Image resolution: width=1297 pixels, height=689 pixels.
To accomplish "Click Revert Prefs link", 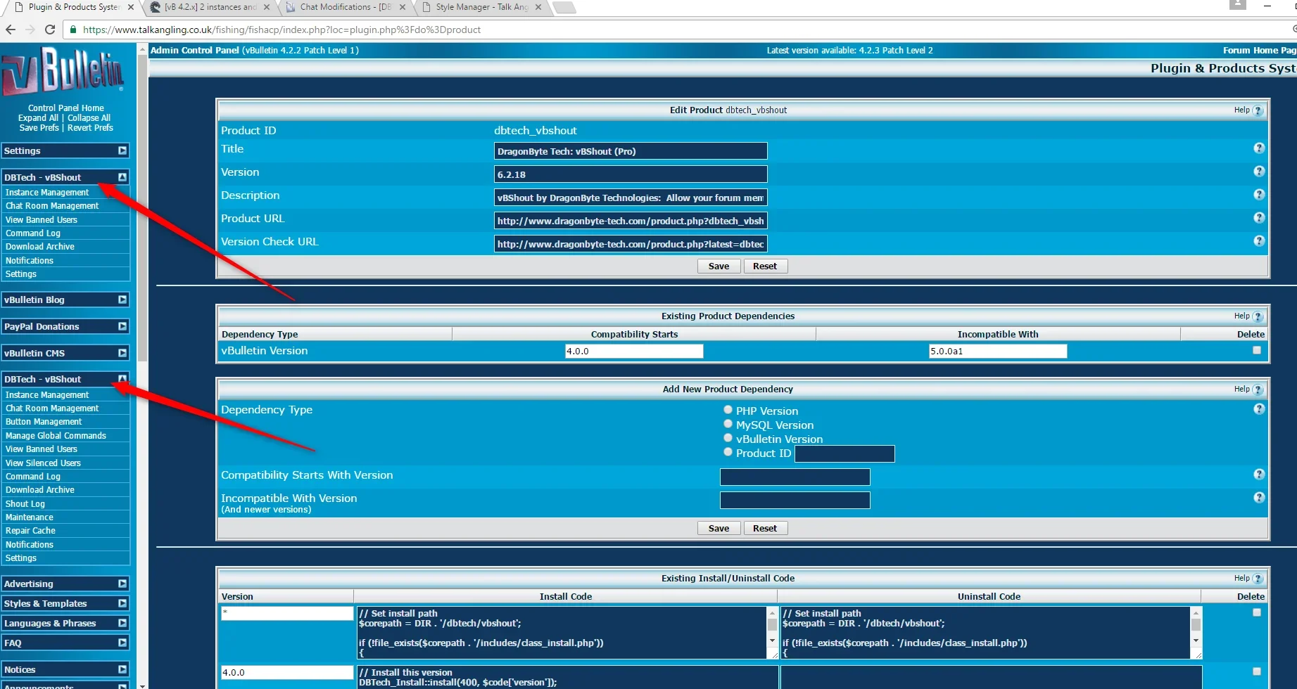I will pos(90,128).
